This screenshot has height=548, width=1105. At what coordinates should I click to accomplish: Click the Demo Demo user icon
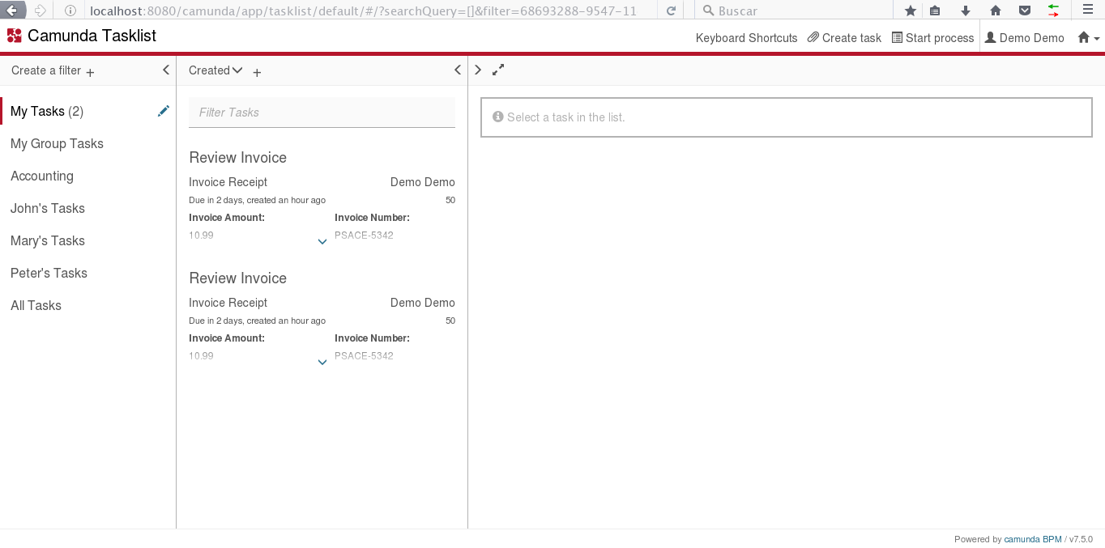click(x=990, y=37)
